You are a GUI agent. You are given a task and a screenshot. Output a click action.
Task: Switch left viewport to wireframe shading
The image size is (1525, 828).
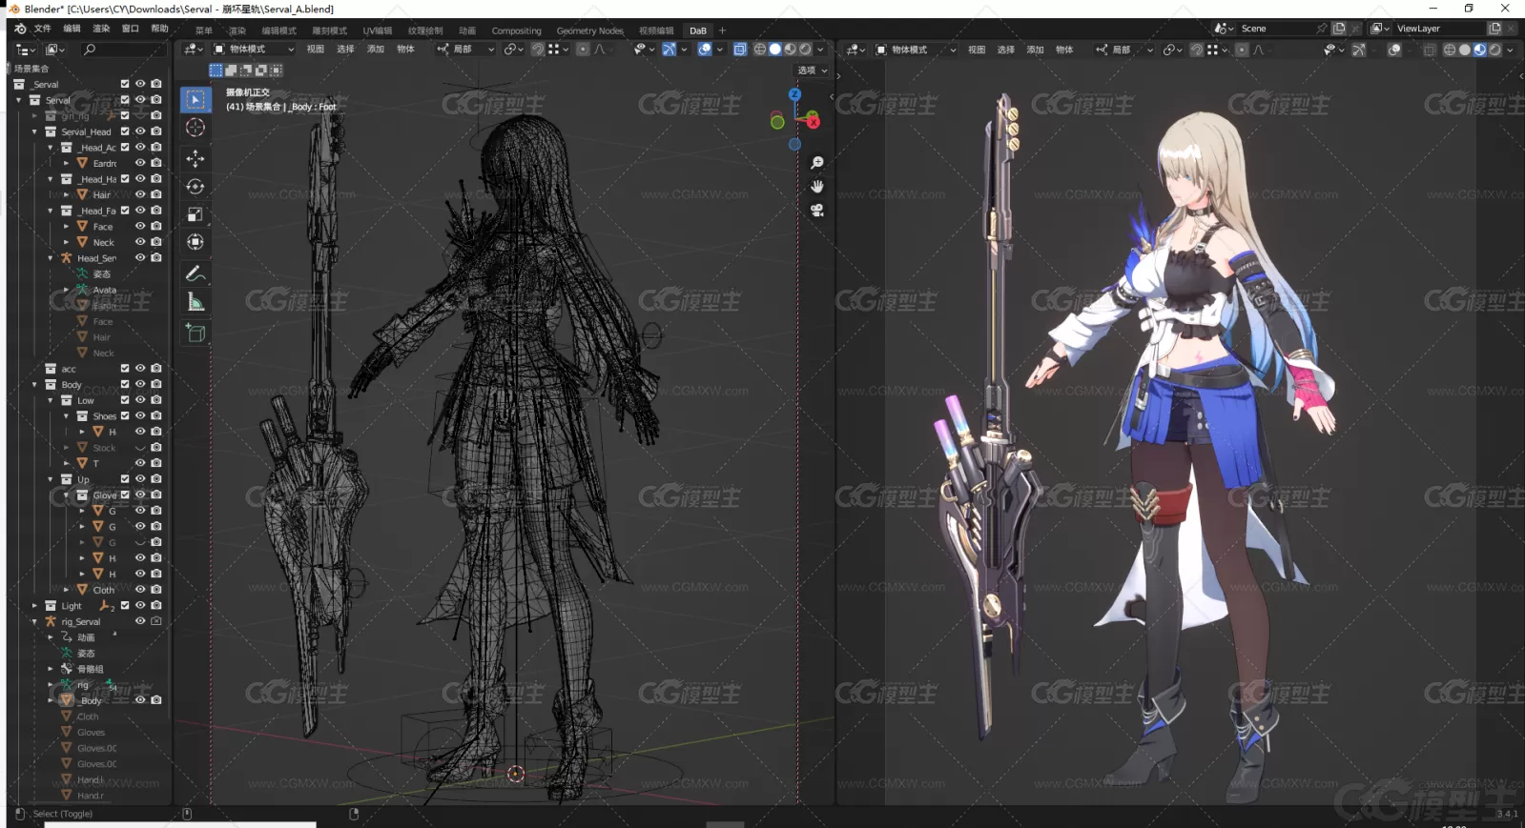pos(760,50)
